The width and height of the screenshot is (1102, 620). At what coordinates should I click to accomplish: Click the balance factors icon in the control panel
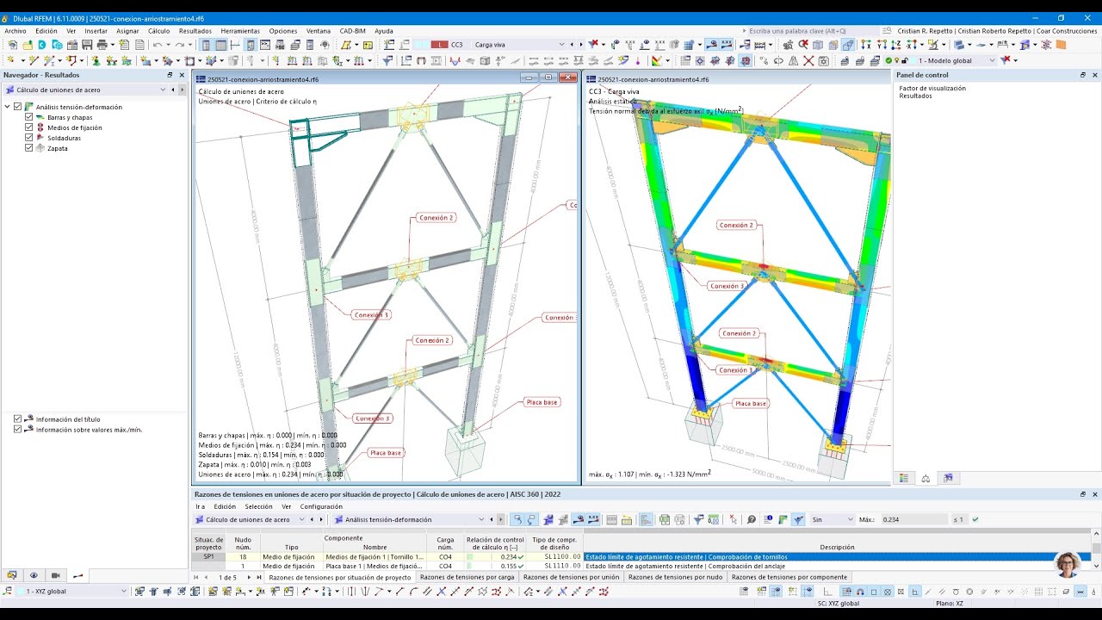[926, 478]
